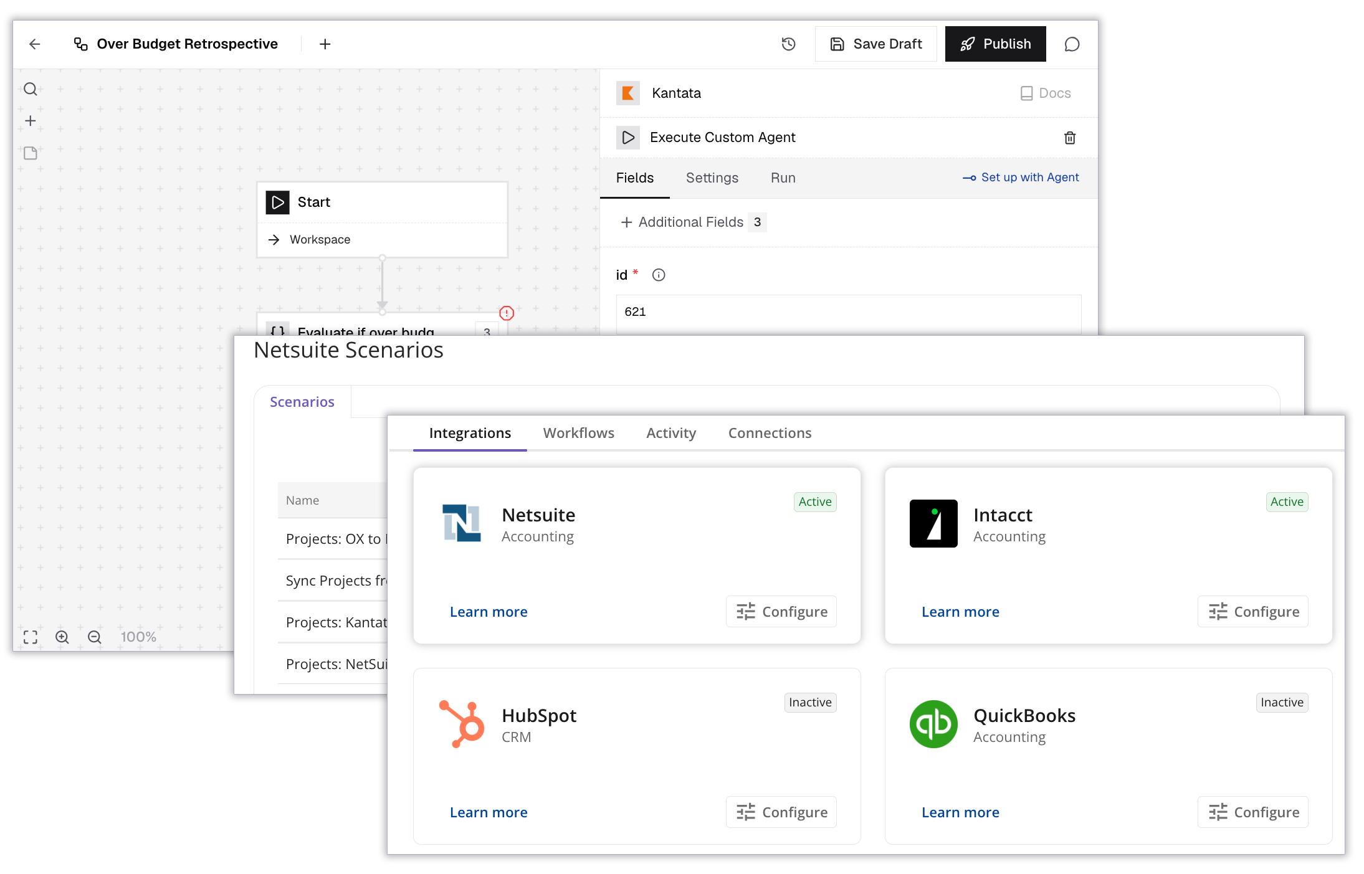Zoom out on the canvas
Image resolution: width=1364 pixels, height=874 pixels.
point(95,637)
